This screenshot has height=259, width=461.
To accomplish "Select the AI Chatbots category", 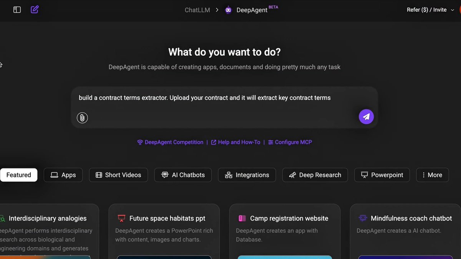I will click(183, 175).
